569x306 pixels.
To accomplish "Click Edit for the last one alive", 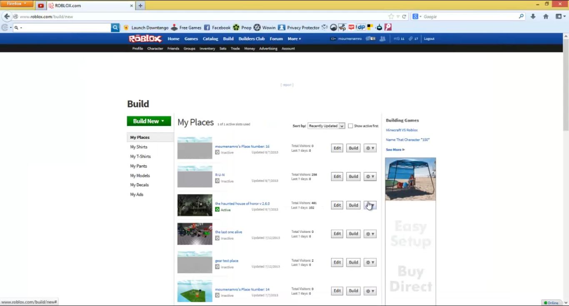I will click(x=337, y=234).
